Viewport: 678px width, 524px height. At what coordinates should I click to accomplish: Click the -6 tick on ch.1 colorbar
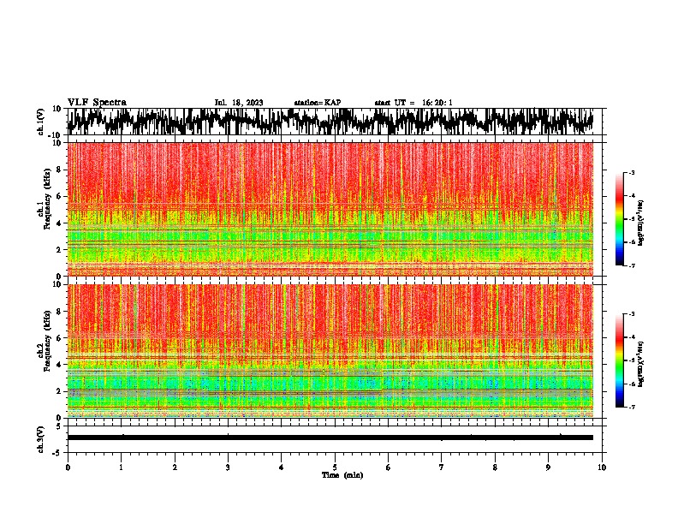[632, 242]
